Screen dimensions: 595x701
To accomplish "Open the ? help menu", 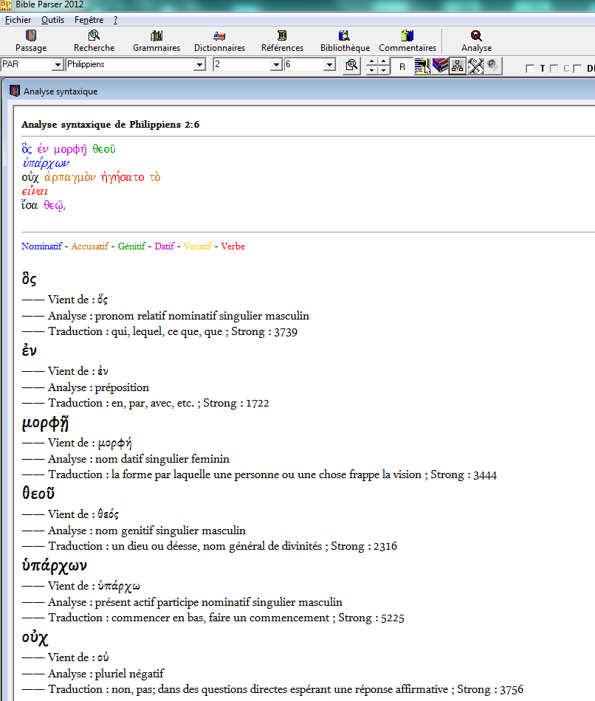I will tap(115, 20).
